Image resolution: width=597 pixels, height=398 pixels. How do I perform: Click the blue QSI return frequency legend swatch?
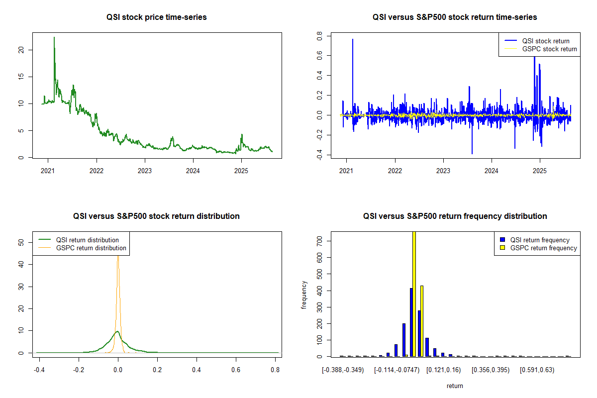pyautogui.click(x=503, y=240)
